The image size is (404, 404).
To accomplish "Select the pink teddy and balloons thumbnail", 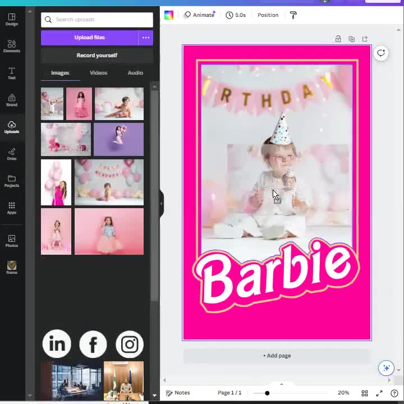I will coord(66,139).
